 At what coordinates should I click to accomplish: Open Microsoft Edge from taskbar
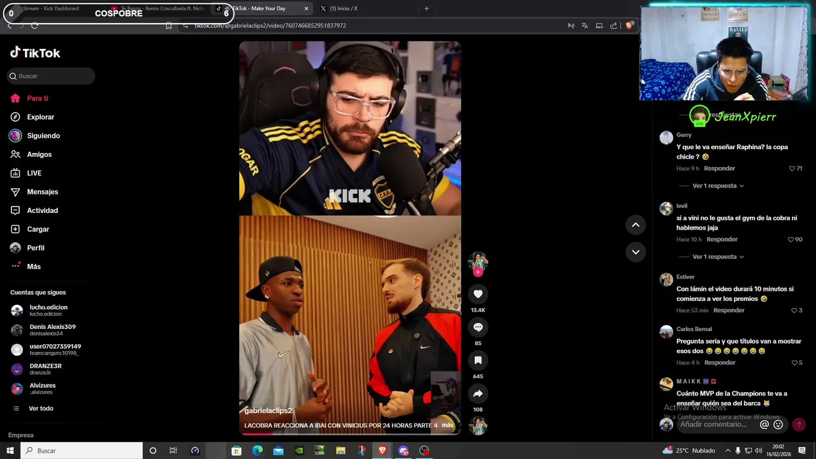(x=258, y=451)
